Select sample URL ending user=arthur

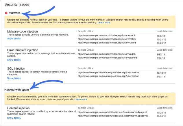108,72
